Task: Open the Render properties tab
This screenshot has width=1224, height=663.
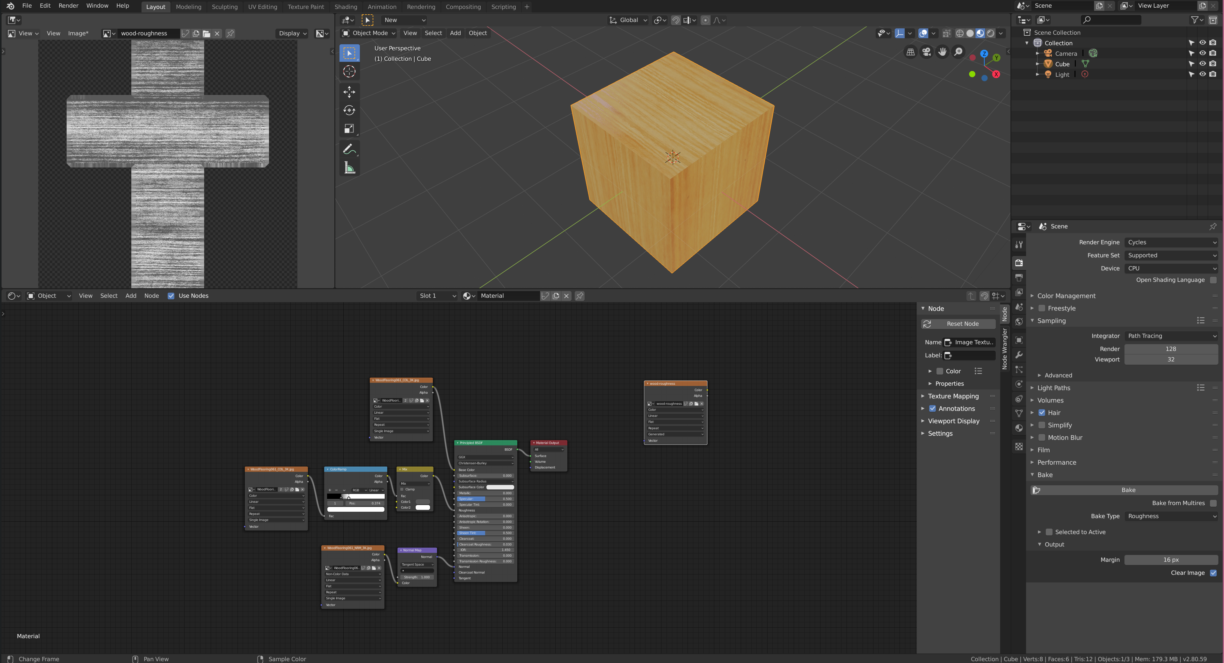Action: tap(1019, 262)
